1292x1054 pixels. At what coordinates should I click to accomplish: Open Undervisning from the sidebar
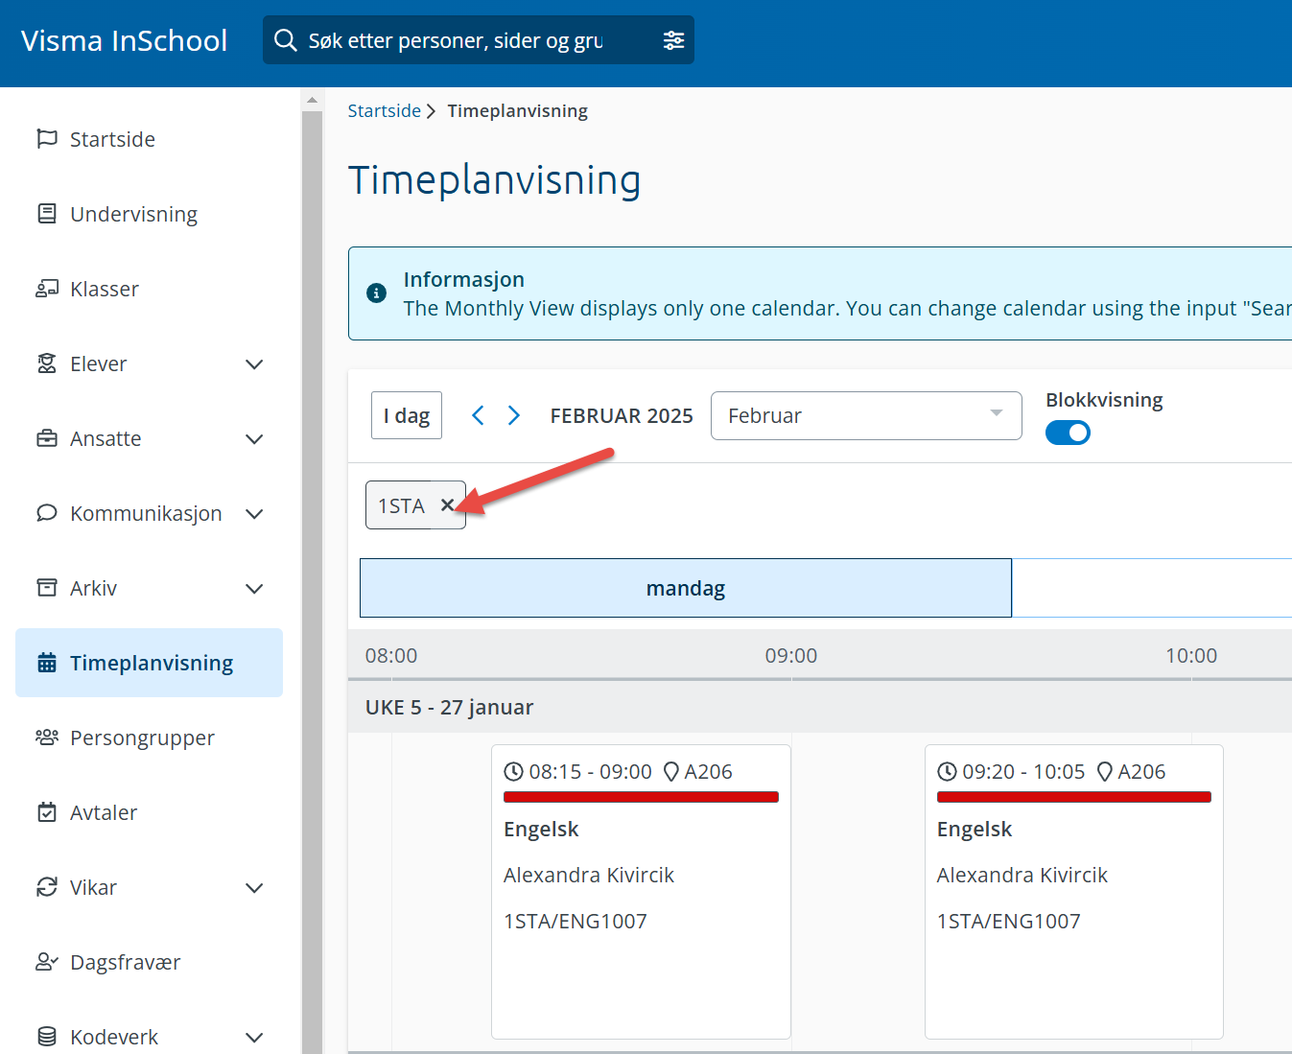[133, 214]
